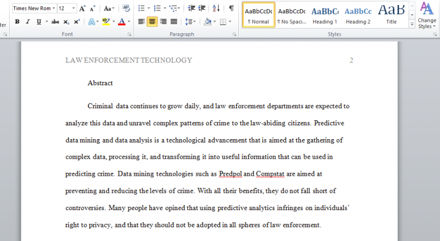This screenshot has height=241, width=440.
Task: Open the font size dropdown
Action: [x=74, y=9]
